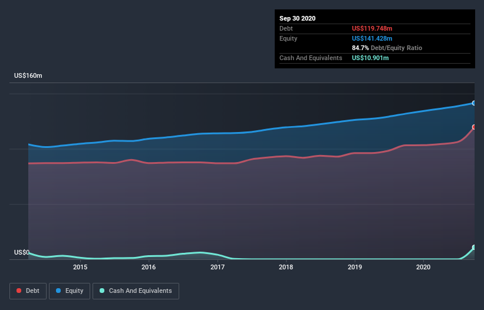Click the US$0 y-axis label
This screenshot has width=484, height=310.
pos(22,252)
